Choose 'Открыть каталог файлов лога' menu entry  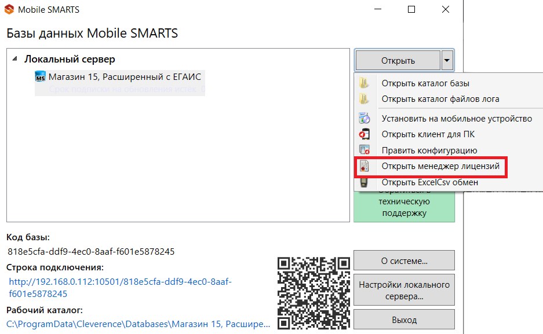point(440,99)
